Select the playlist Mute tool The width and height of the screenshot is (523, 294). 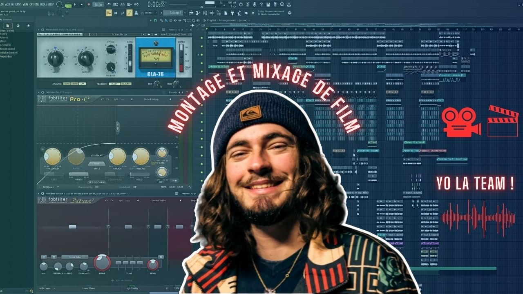pyautogui.click(x=175, y=20)
